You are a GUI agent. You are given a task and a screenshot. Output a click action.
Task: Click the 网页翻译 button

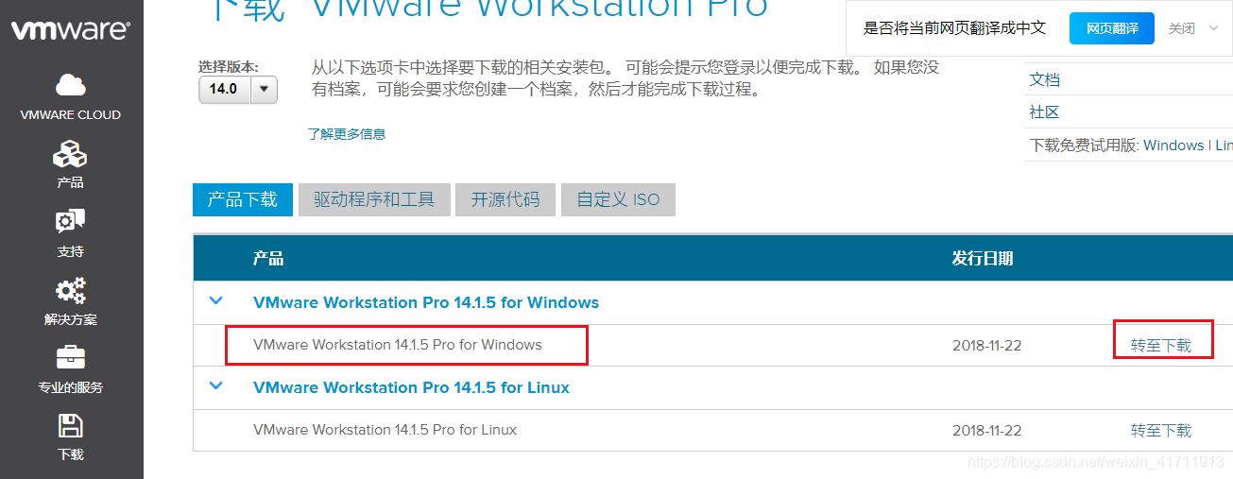click(x=1112, y=28)
